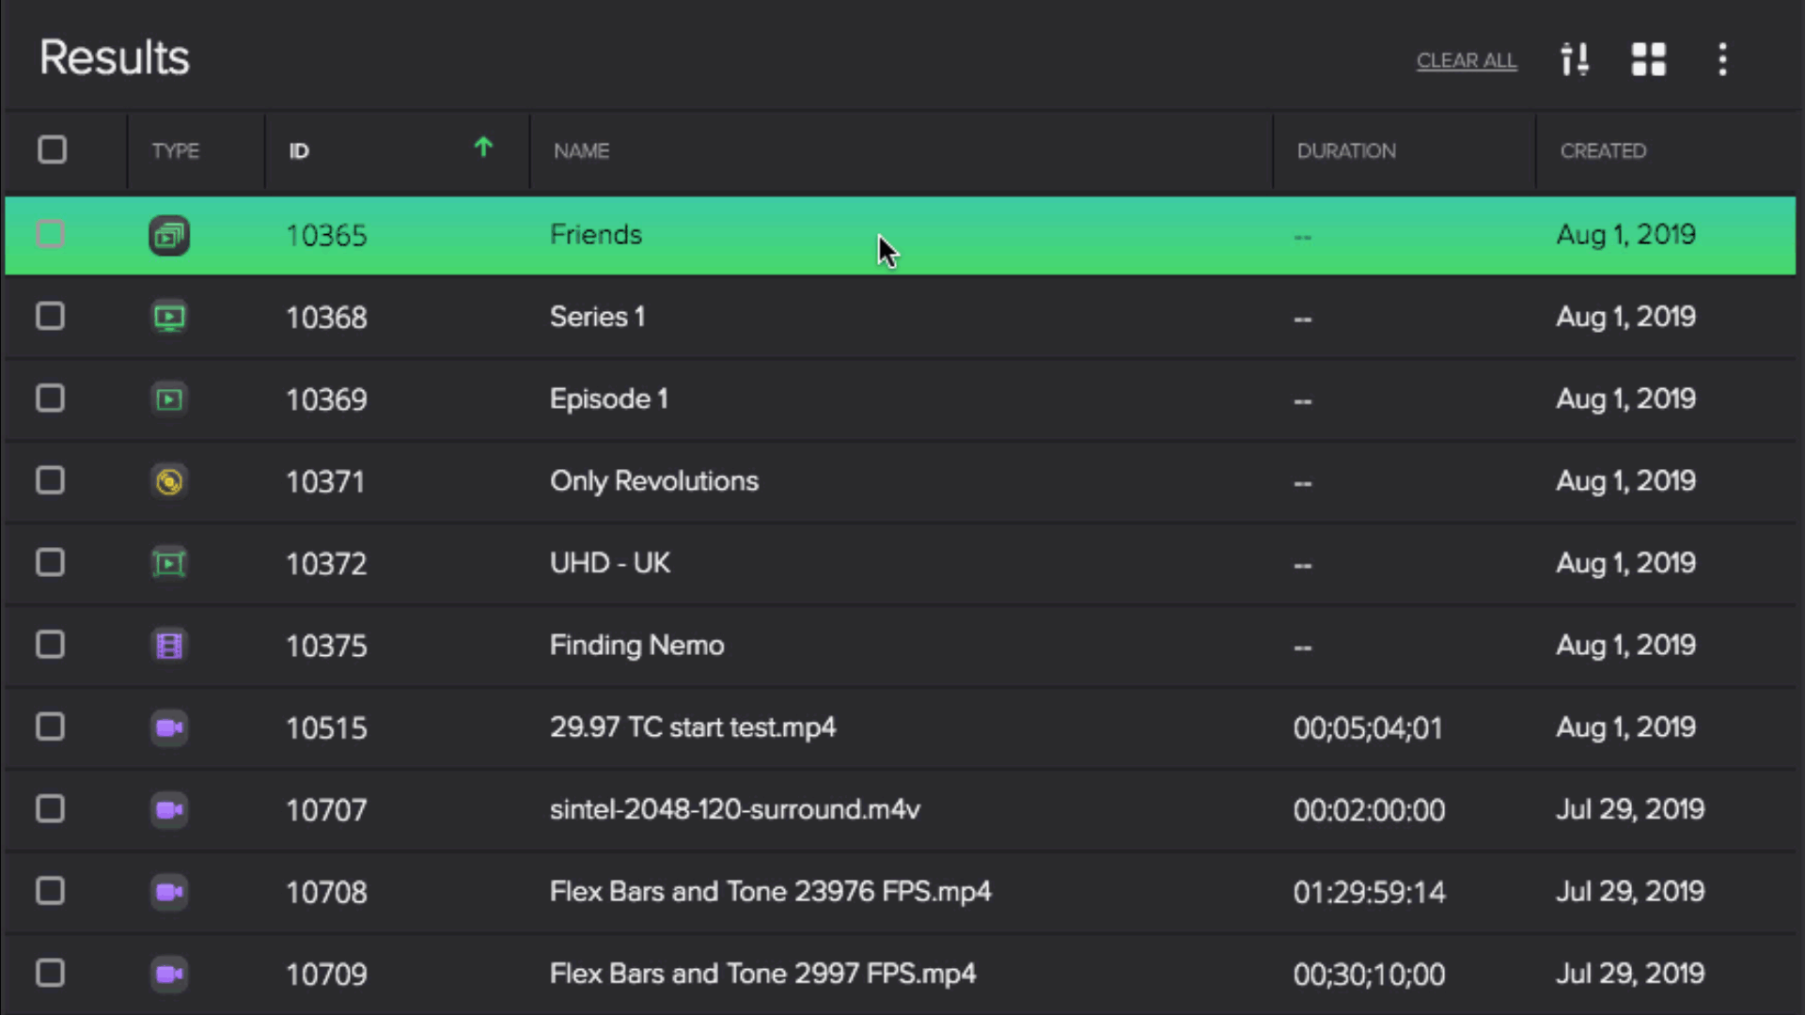Sort results by Name column header

point(581,151)
